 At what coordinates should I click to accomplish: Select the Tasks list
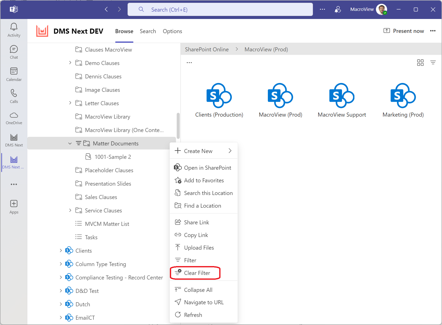tap(91, 237)
